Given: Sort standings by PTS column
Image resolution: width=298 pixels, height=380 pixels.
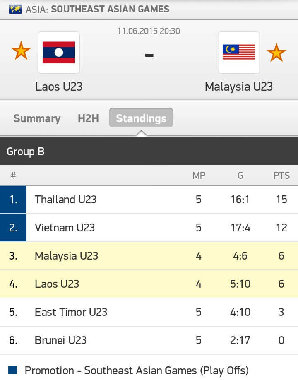Looking at the screenshot, I should pyautogui.click(x=281, y=176).
